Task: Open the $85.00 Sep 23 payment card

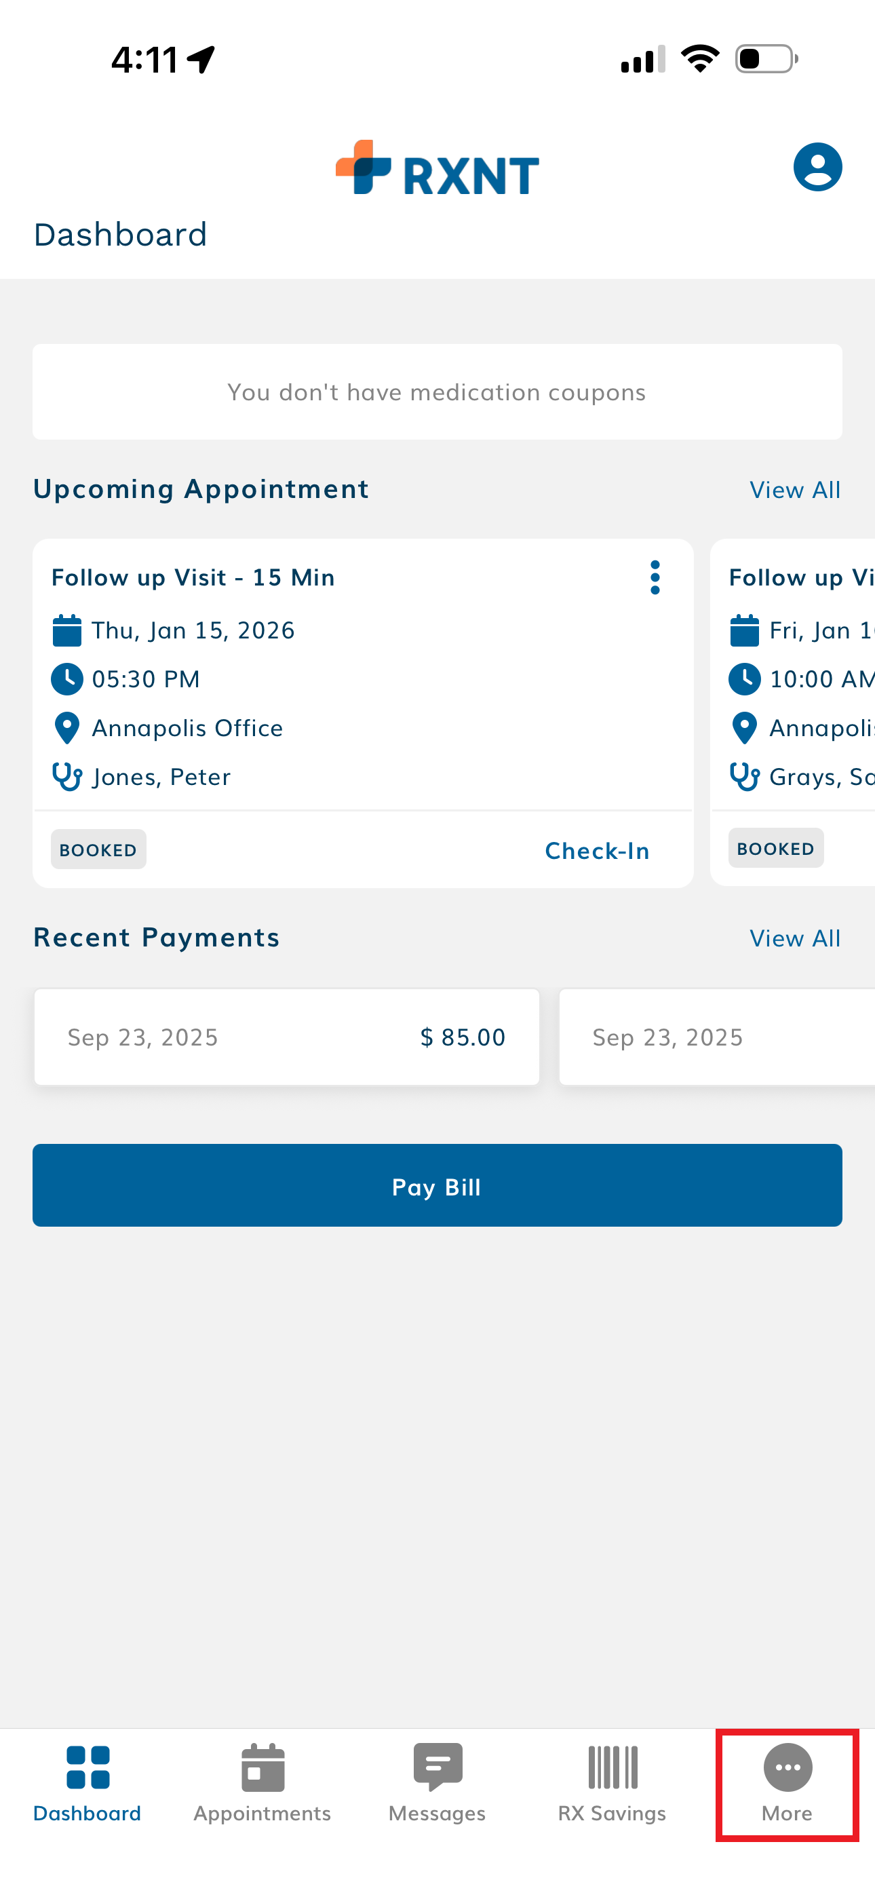Action: 286,1037
